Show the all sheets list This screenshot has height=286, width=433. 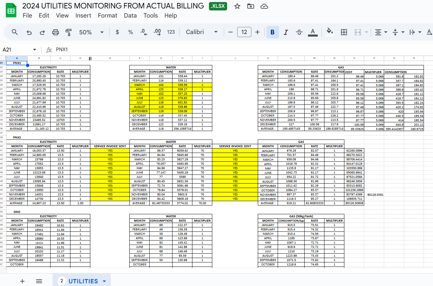point(39,281)
